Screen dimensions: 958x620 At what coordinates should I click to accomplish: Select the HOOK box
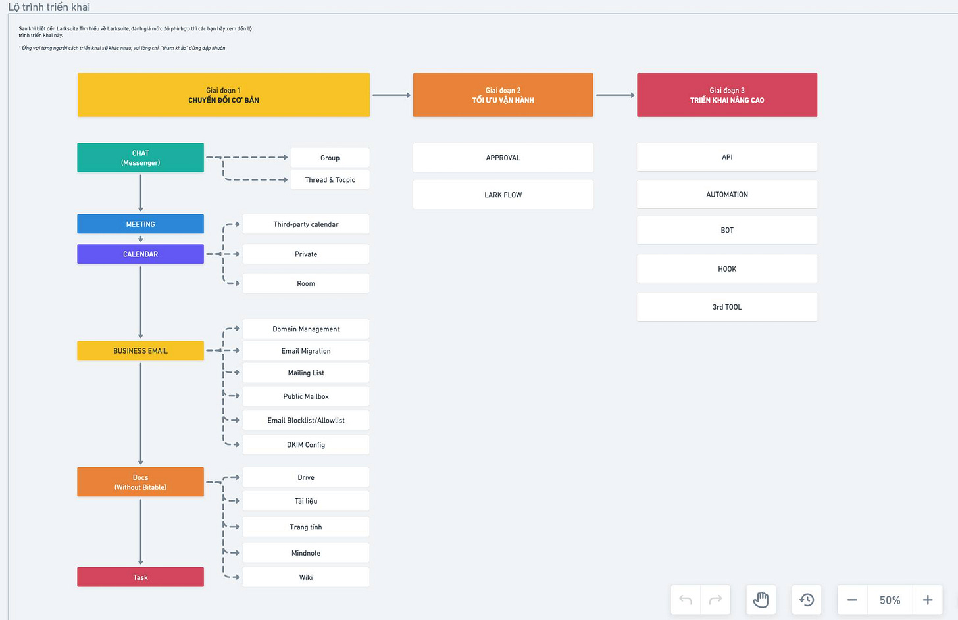tap(727, 269)
